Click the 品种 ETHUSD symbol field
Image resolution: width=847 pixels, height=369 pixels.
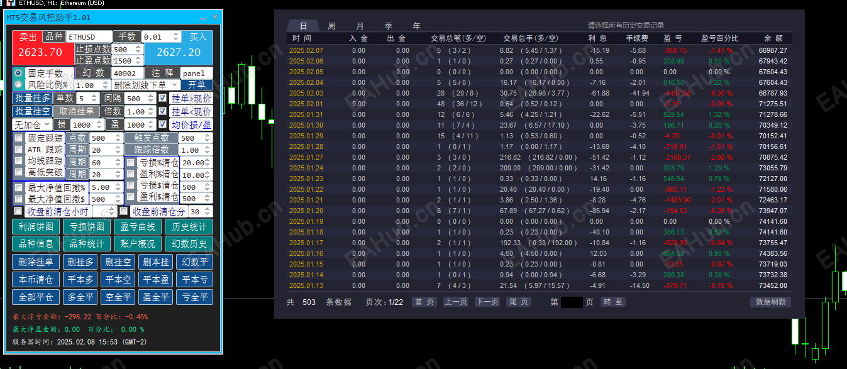pos(89,37)
